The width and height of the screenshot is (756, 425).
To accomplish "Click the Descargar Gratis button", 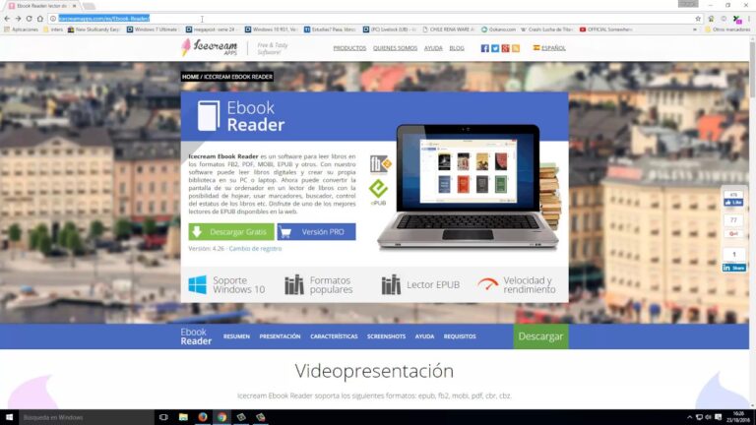I will click(231, 232).
